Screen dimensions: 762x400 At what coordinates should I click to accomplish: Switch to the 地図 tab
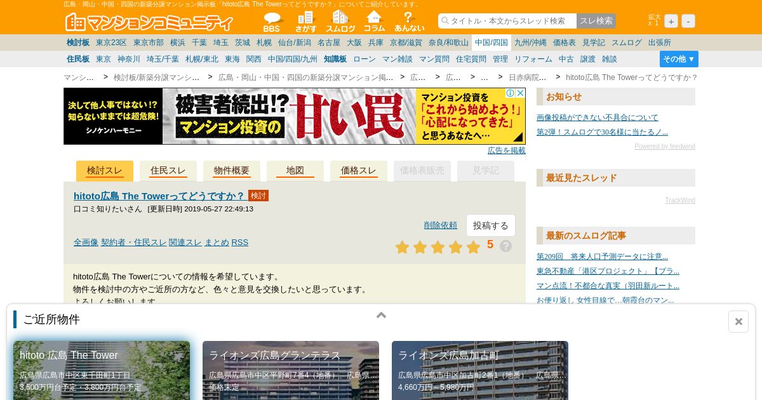[x=295, y=171]
